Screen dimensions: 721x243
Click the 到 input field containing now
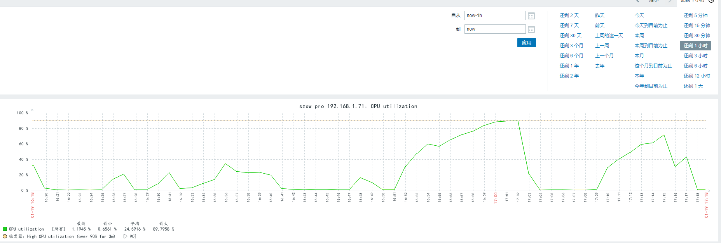pyautogui.click(x=495, y=29)
